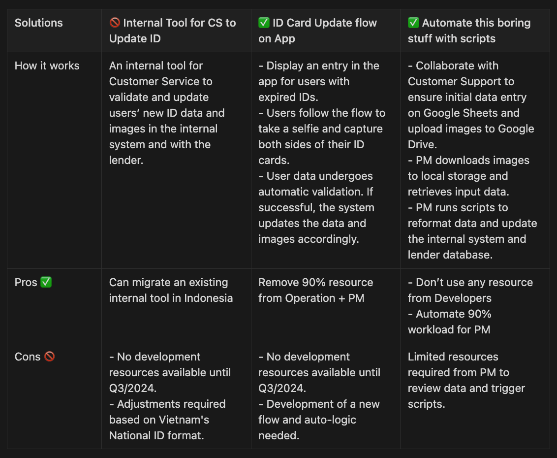Click the green checkmark next to Pros
557x458 pixels.
coord(46,282)
